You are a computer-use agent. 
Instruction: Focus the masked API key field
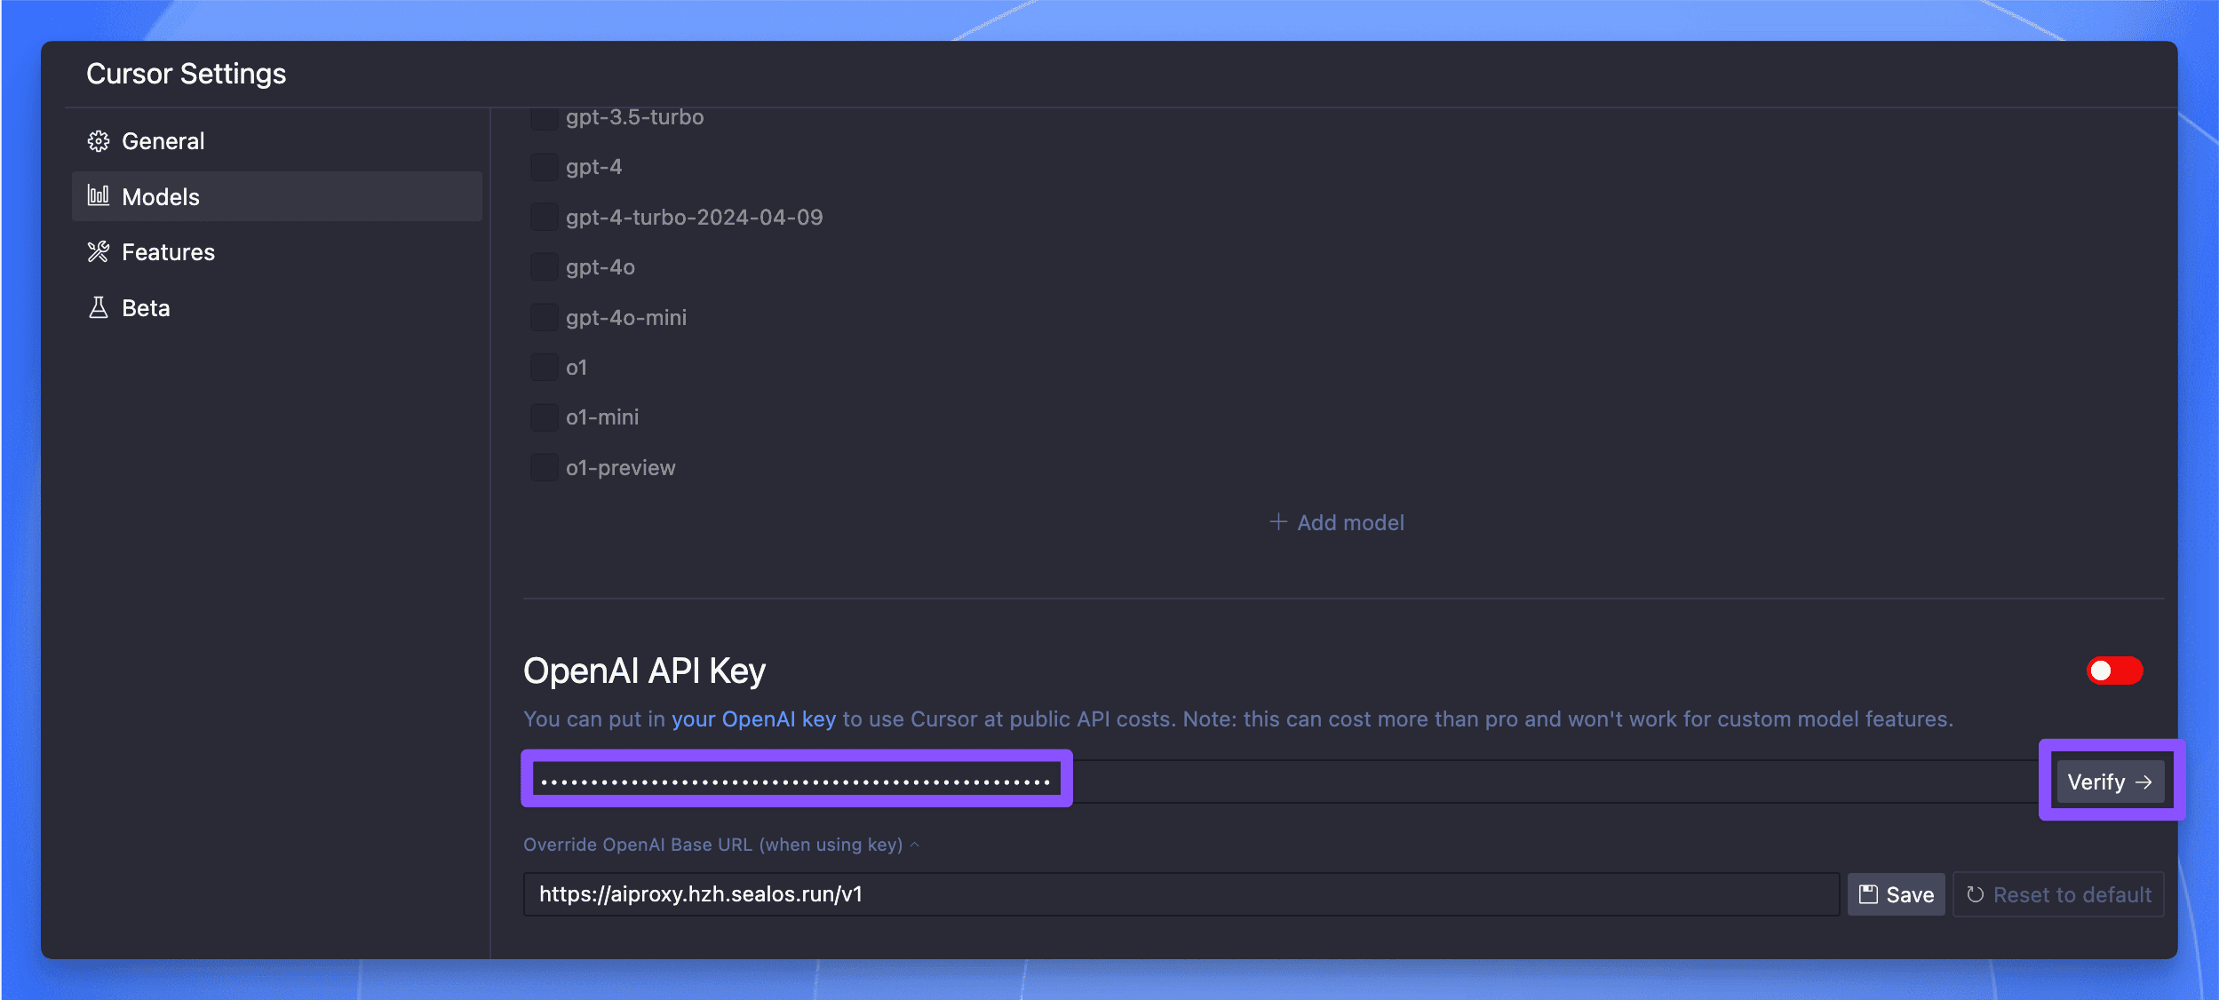click(x=796, y=782)
